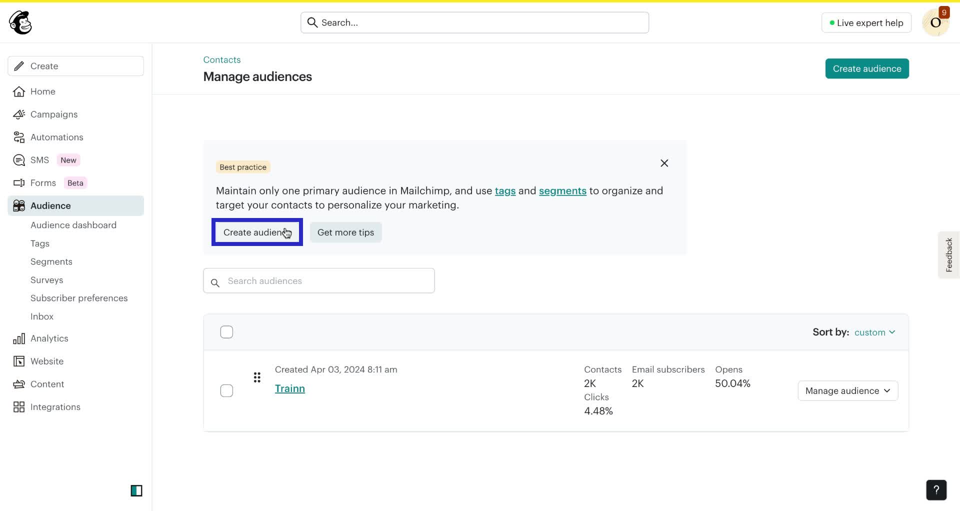Image resolution: width=960 pixels, height=511 pixels.
Task: Open the Create panel via pencil icon
Action: [18, 65]
